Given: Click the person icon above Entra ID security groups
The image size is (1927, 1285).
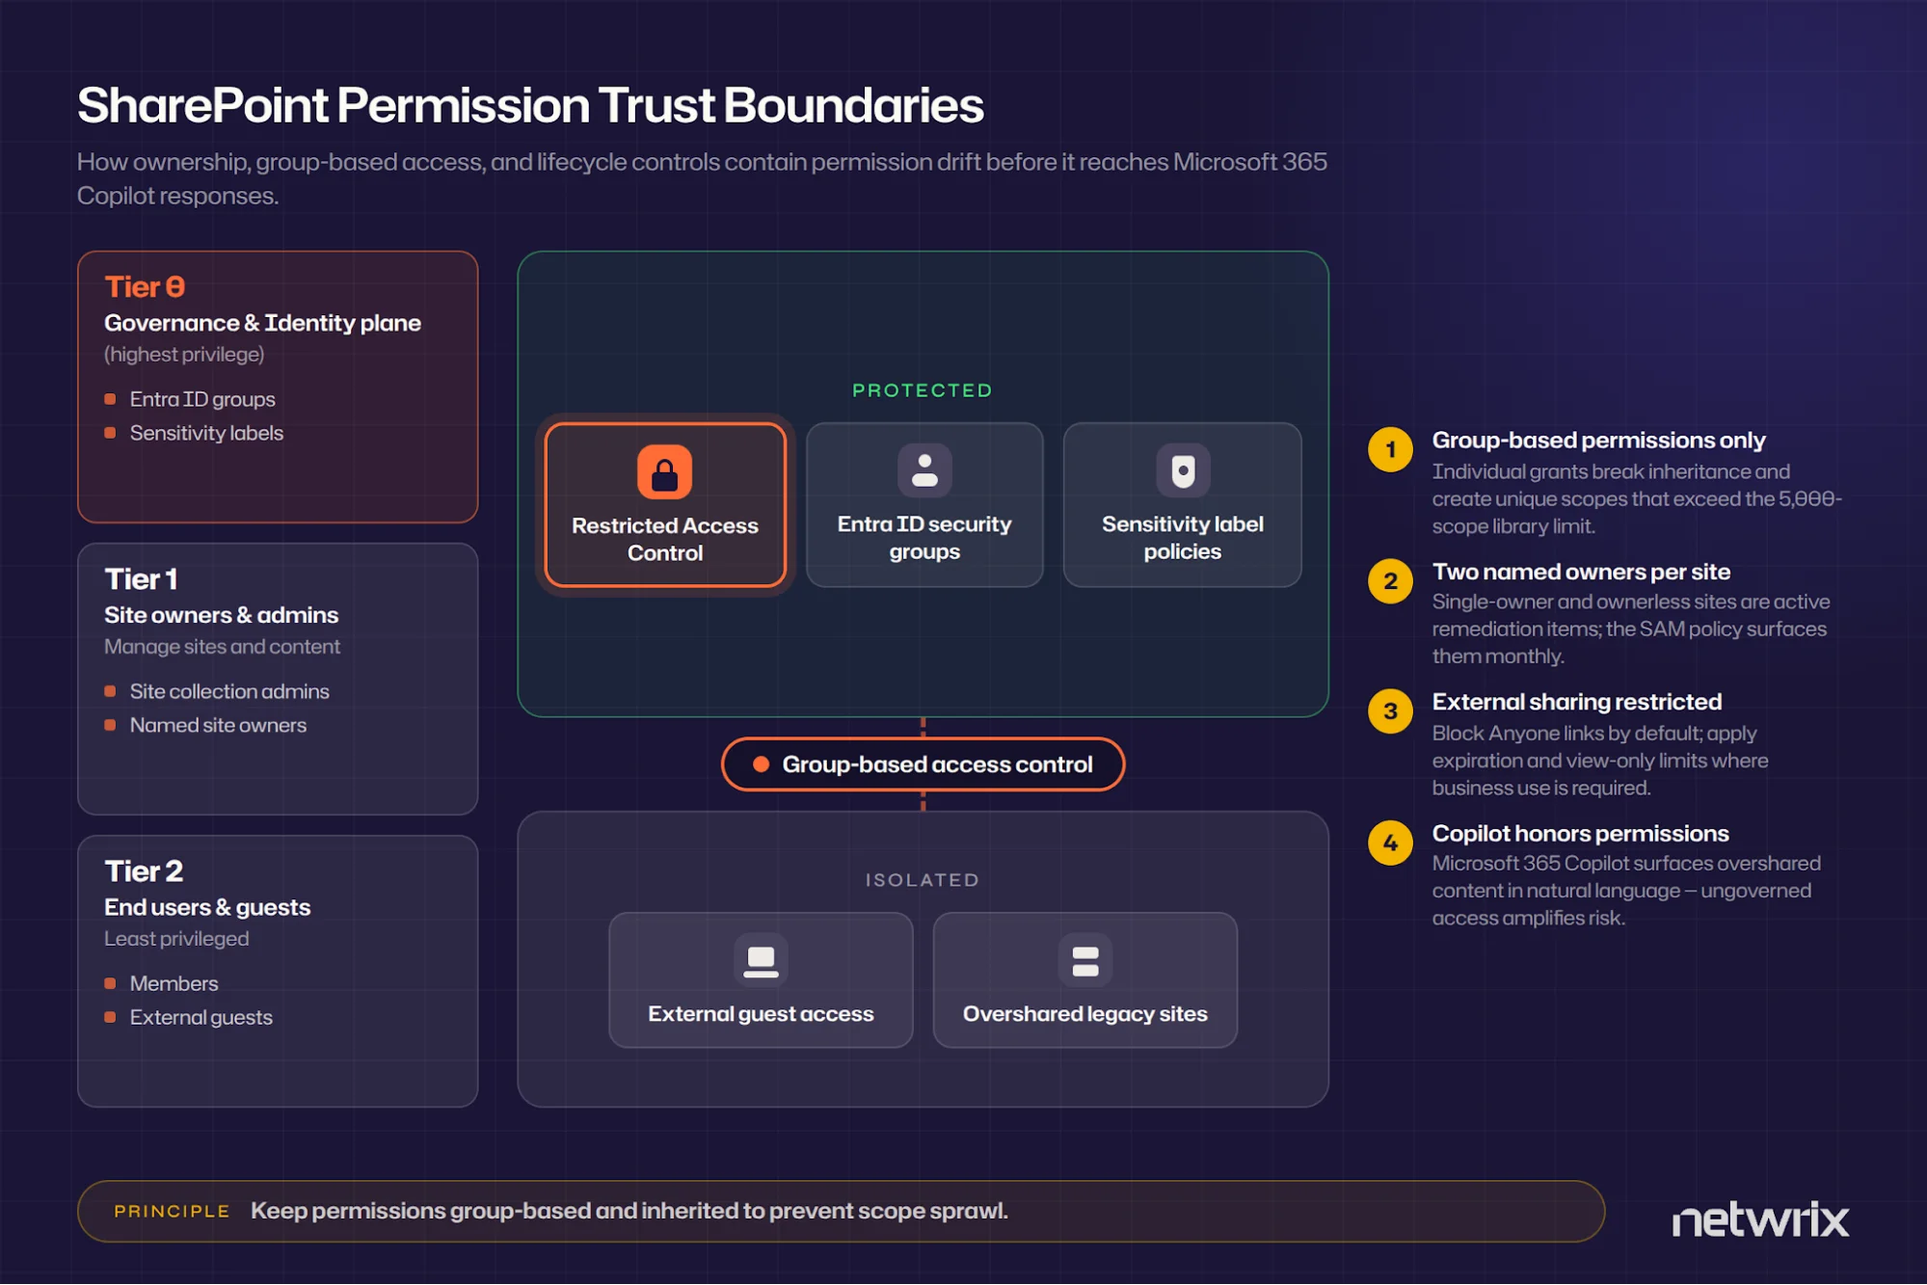Looking at the screenshot, I should (x=923, y=470).
